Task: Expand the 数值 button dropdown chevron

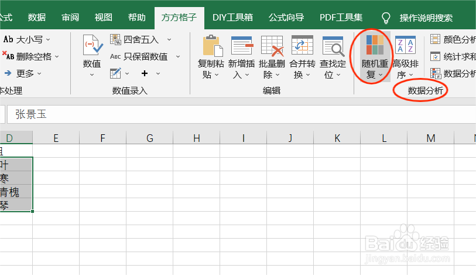Action: point(92,74)
